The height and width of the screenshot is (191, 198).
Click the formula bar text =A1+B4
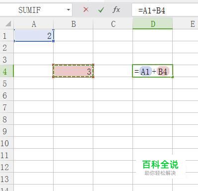[151, 10]
